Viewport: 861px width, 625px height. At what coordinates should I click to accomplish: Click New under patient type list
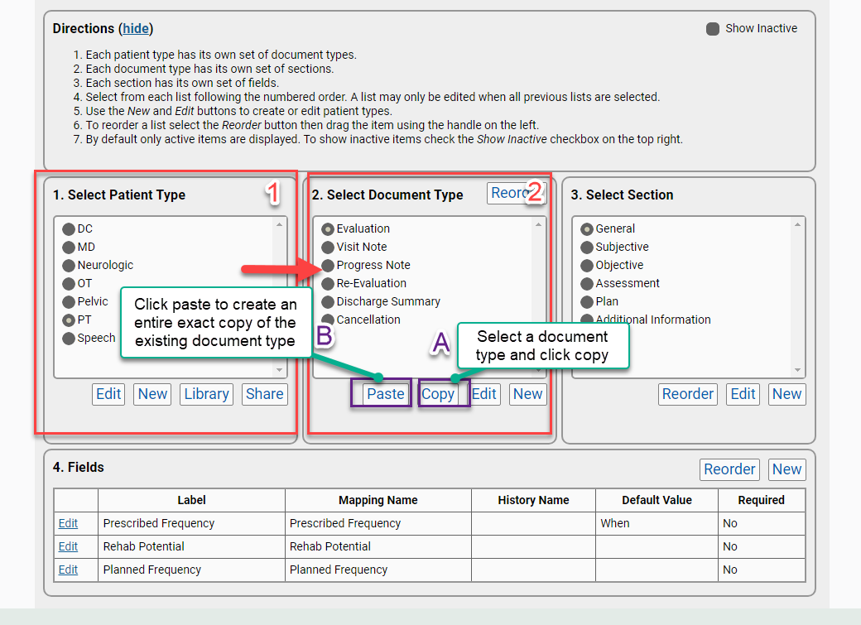152,394
